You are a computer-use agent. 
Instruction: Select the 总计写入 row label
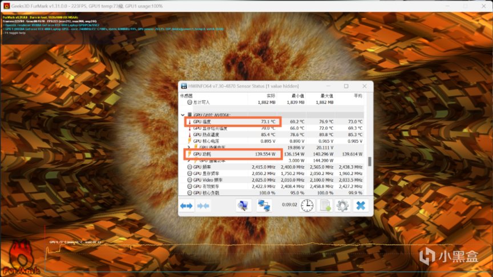201,103
